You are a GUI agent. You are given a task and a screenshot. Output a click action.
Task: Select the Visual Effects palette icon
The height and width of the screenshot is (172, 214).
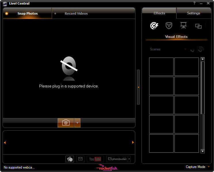[x=154, y=26]
